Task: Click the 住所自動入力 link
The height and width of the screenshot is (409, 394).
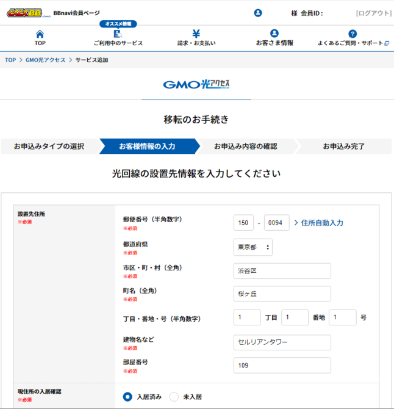Action: [318, 223]
